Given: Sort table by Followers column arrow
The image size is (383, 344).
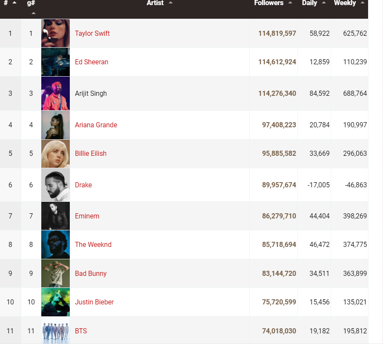Looking at the screenshot, I should [290, 3].
